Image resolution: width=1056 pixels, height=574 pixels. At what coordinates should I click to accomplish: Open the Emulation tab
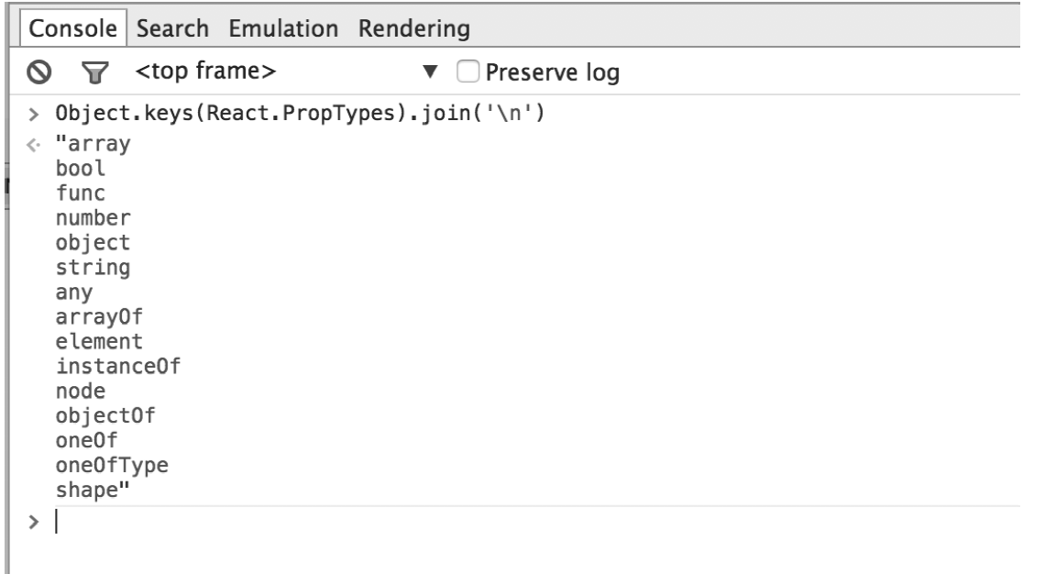point(283,28)
